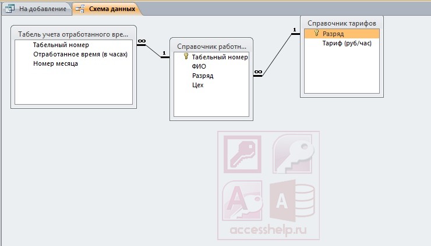Select the Табель учета отработанного времени table title

[73, 34]
